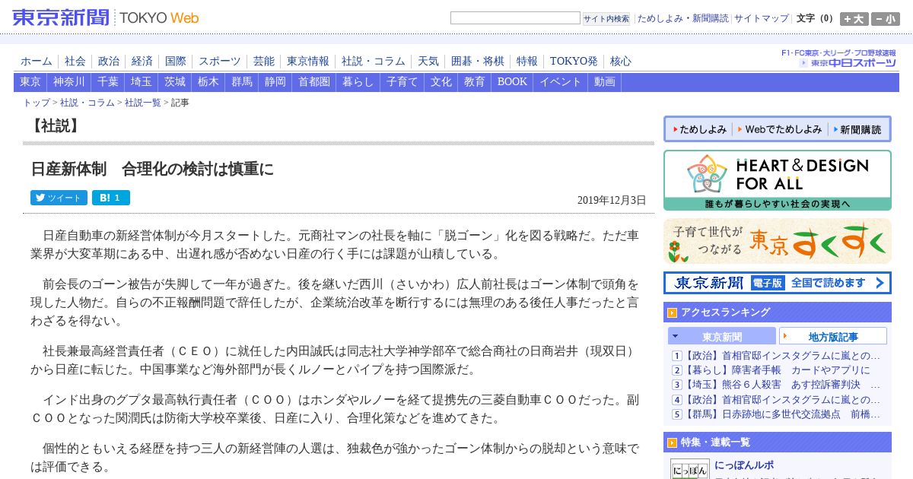Go to トップ in the breadcrumb
Image resolution: width=913 pixels, height=479 pixels.
37,103
